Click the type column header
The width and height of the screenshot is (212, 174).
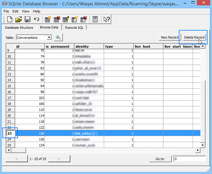[119, 47]
